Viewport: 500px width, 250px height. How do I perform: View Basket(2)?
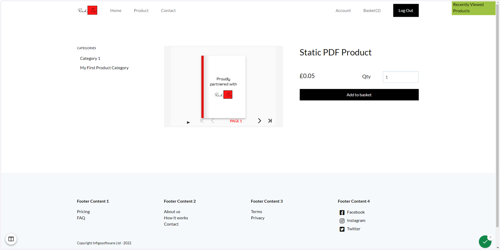coord(372,10)
